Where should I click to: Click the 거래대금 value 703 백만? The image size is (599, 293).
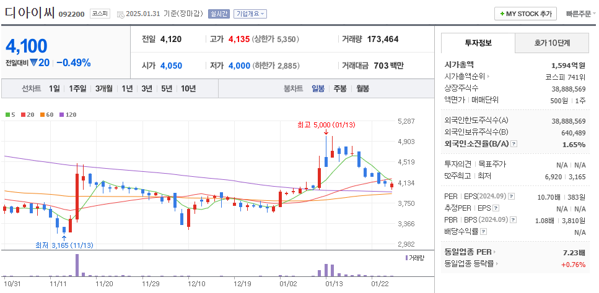tap(388, 66)
